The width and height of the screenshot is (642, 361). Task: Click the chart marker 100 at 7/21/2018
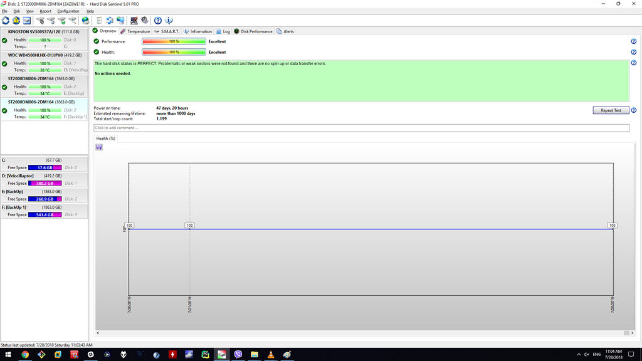[x=189, y=226]
